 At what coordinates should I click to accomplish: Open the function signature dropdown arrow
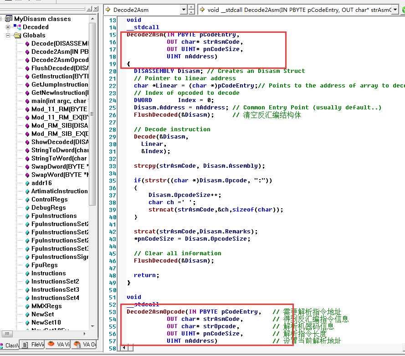coord(395,10)
